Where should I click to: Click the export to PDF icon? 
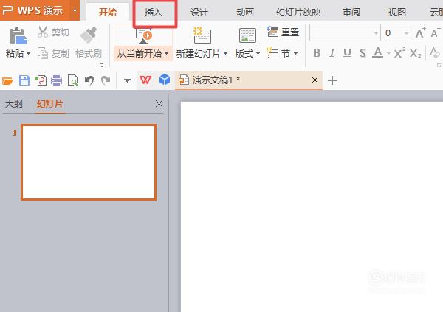pyautogui.click(x=41, y=80)
